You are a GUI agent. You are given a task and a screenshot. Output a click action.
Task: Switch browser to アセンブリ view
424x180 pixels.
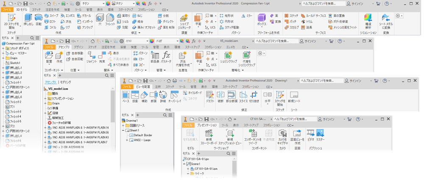(x=51, y=82)
